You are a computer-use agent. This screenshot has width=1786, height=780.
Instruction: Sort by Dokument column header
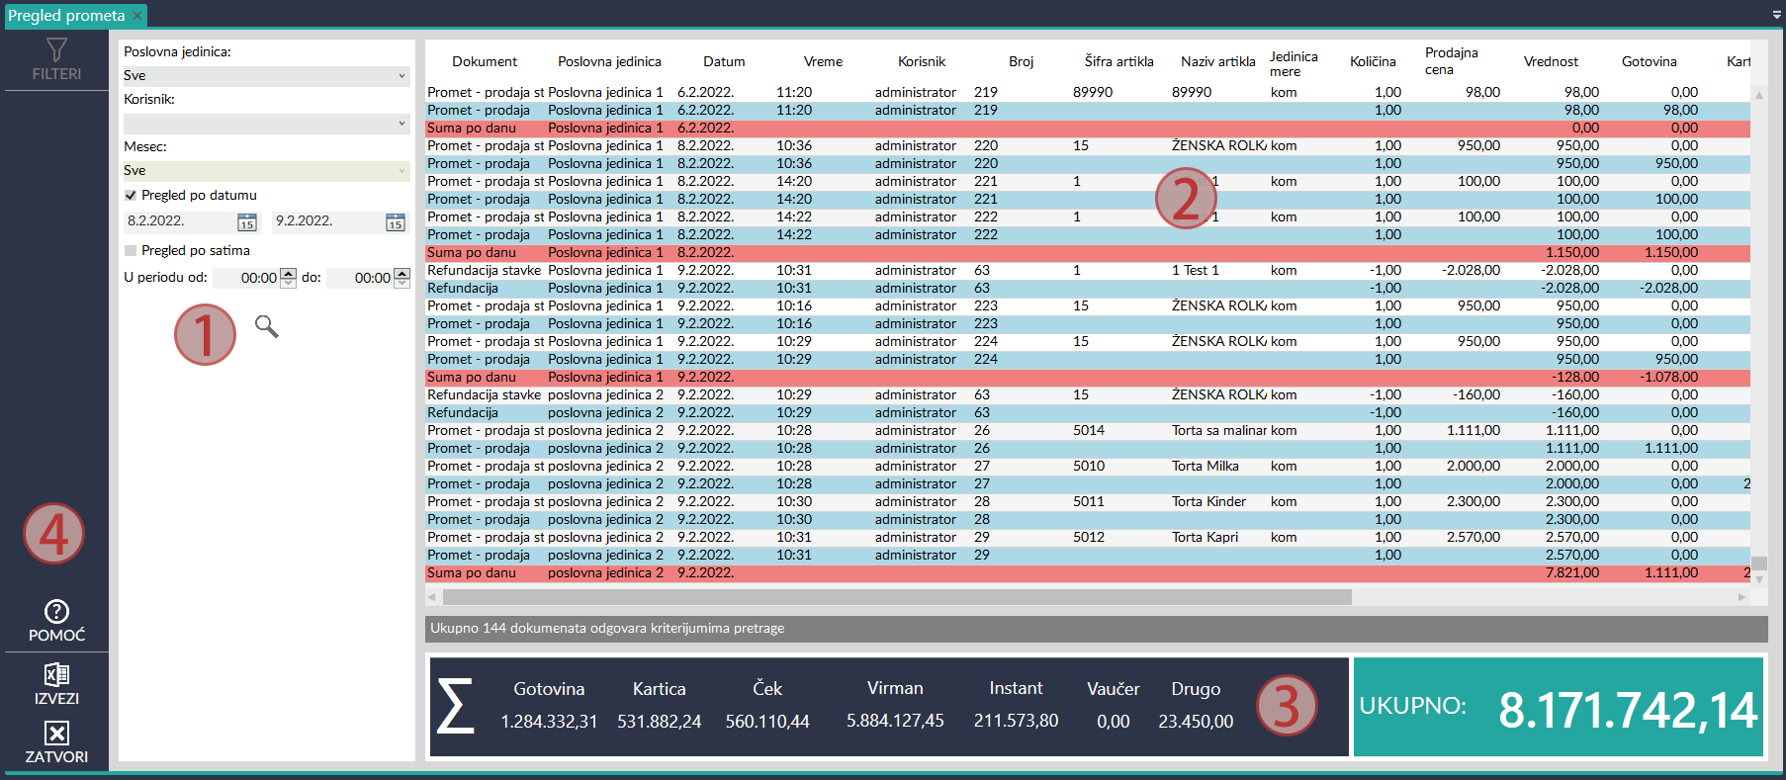click(x=485, y=61)
